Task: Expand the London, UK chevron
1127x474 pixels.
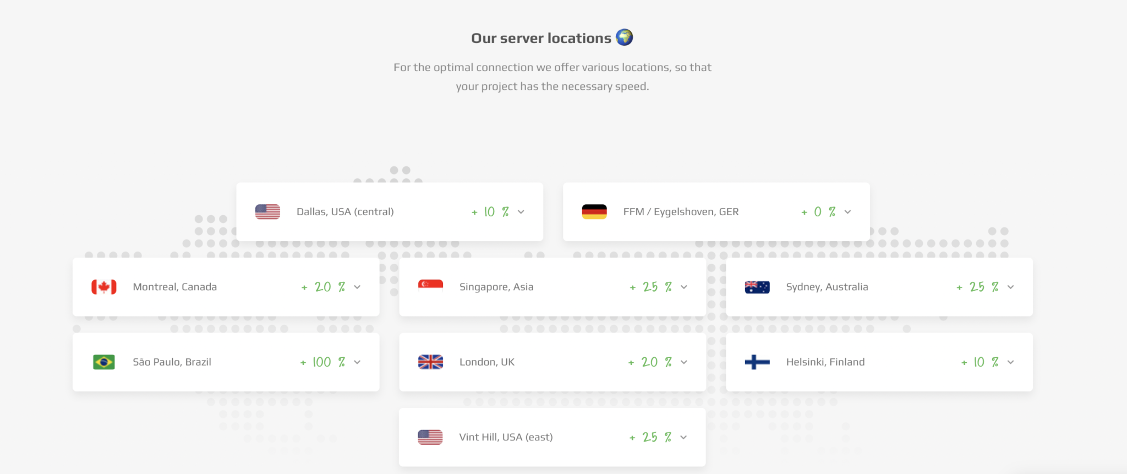Action: click(684, 362)
